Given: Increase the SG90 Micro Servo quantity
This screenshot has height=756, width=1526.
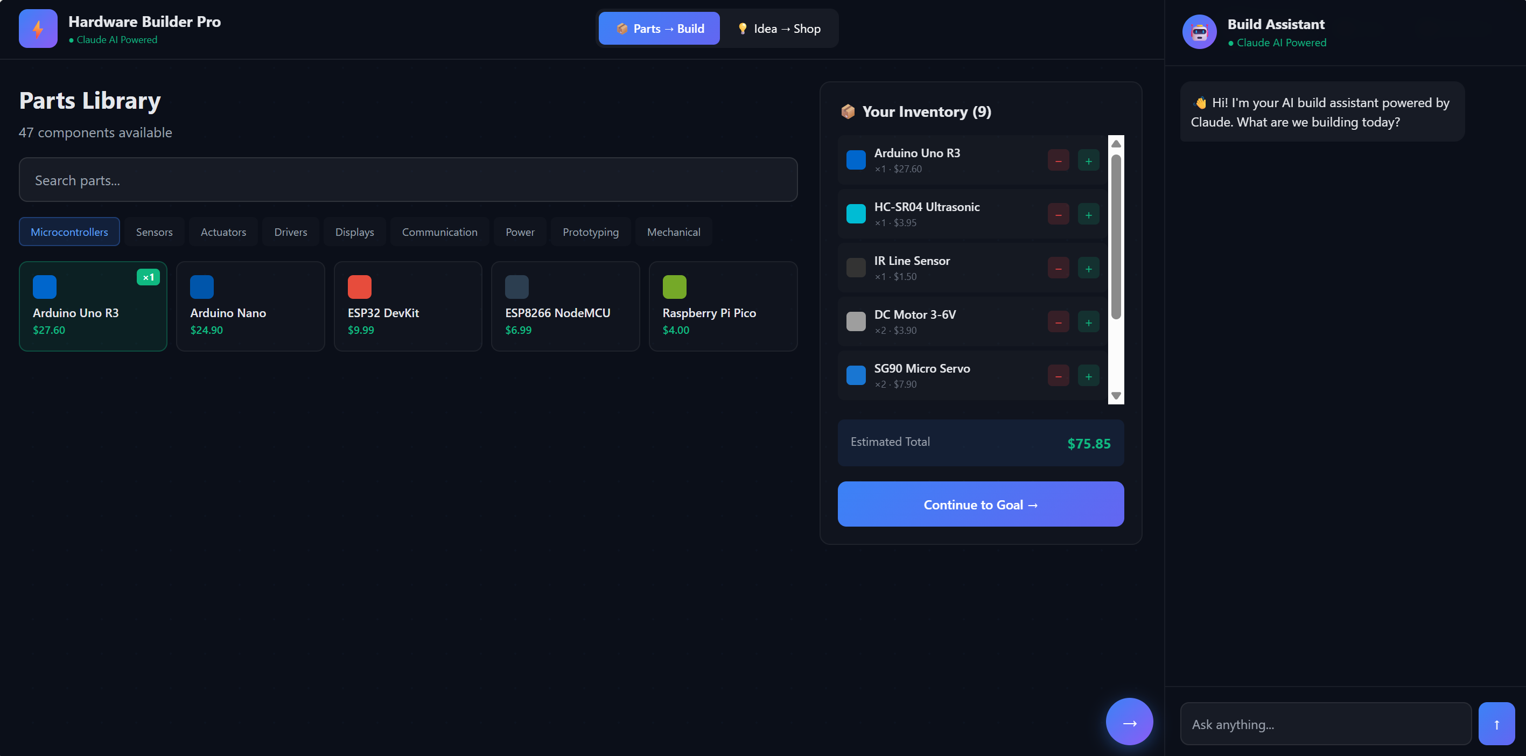Looking at the screenshot, I should [1088, 376].
